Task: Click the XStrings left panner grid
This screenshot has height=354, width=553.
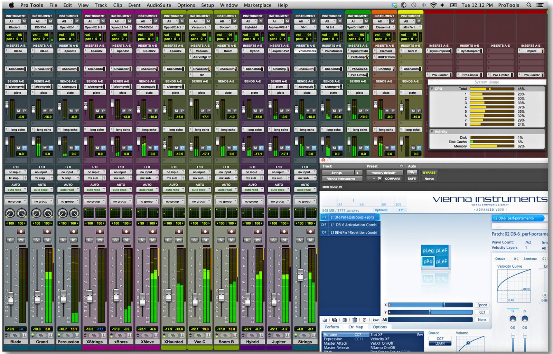Action: coord(89,213)
